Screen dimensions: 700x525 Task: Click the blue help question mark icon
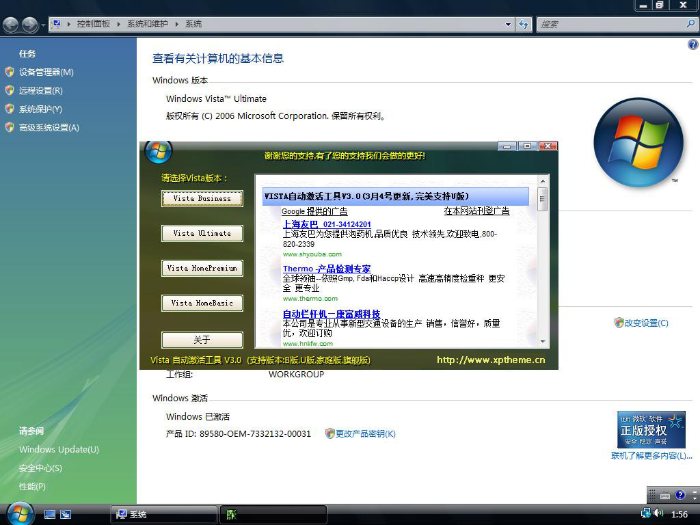[692, 44]
